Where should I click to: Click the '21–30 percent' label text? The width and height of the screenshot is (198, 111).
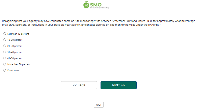coord(15,46)
